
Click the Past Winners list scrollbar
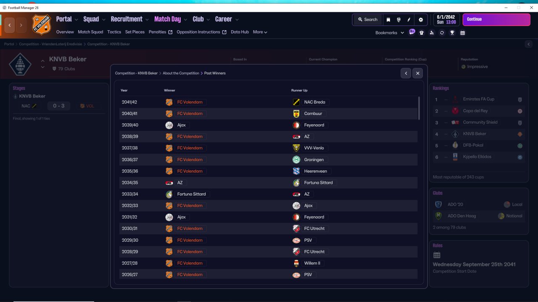[x=419, y=108]
